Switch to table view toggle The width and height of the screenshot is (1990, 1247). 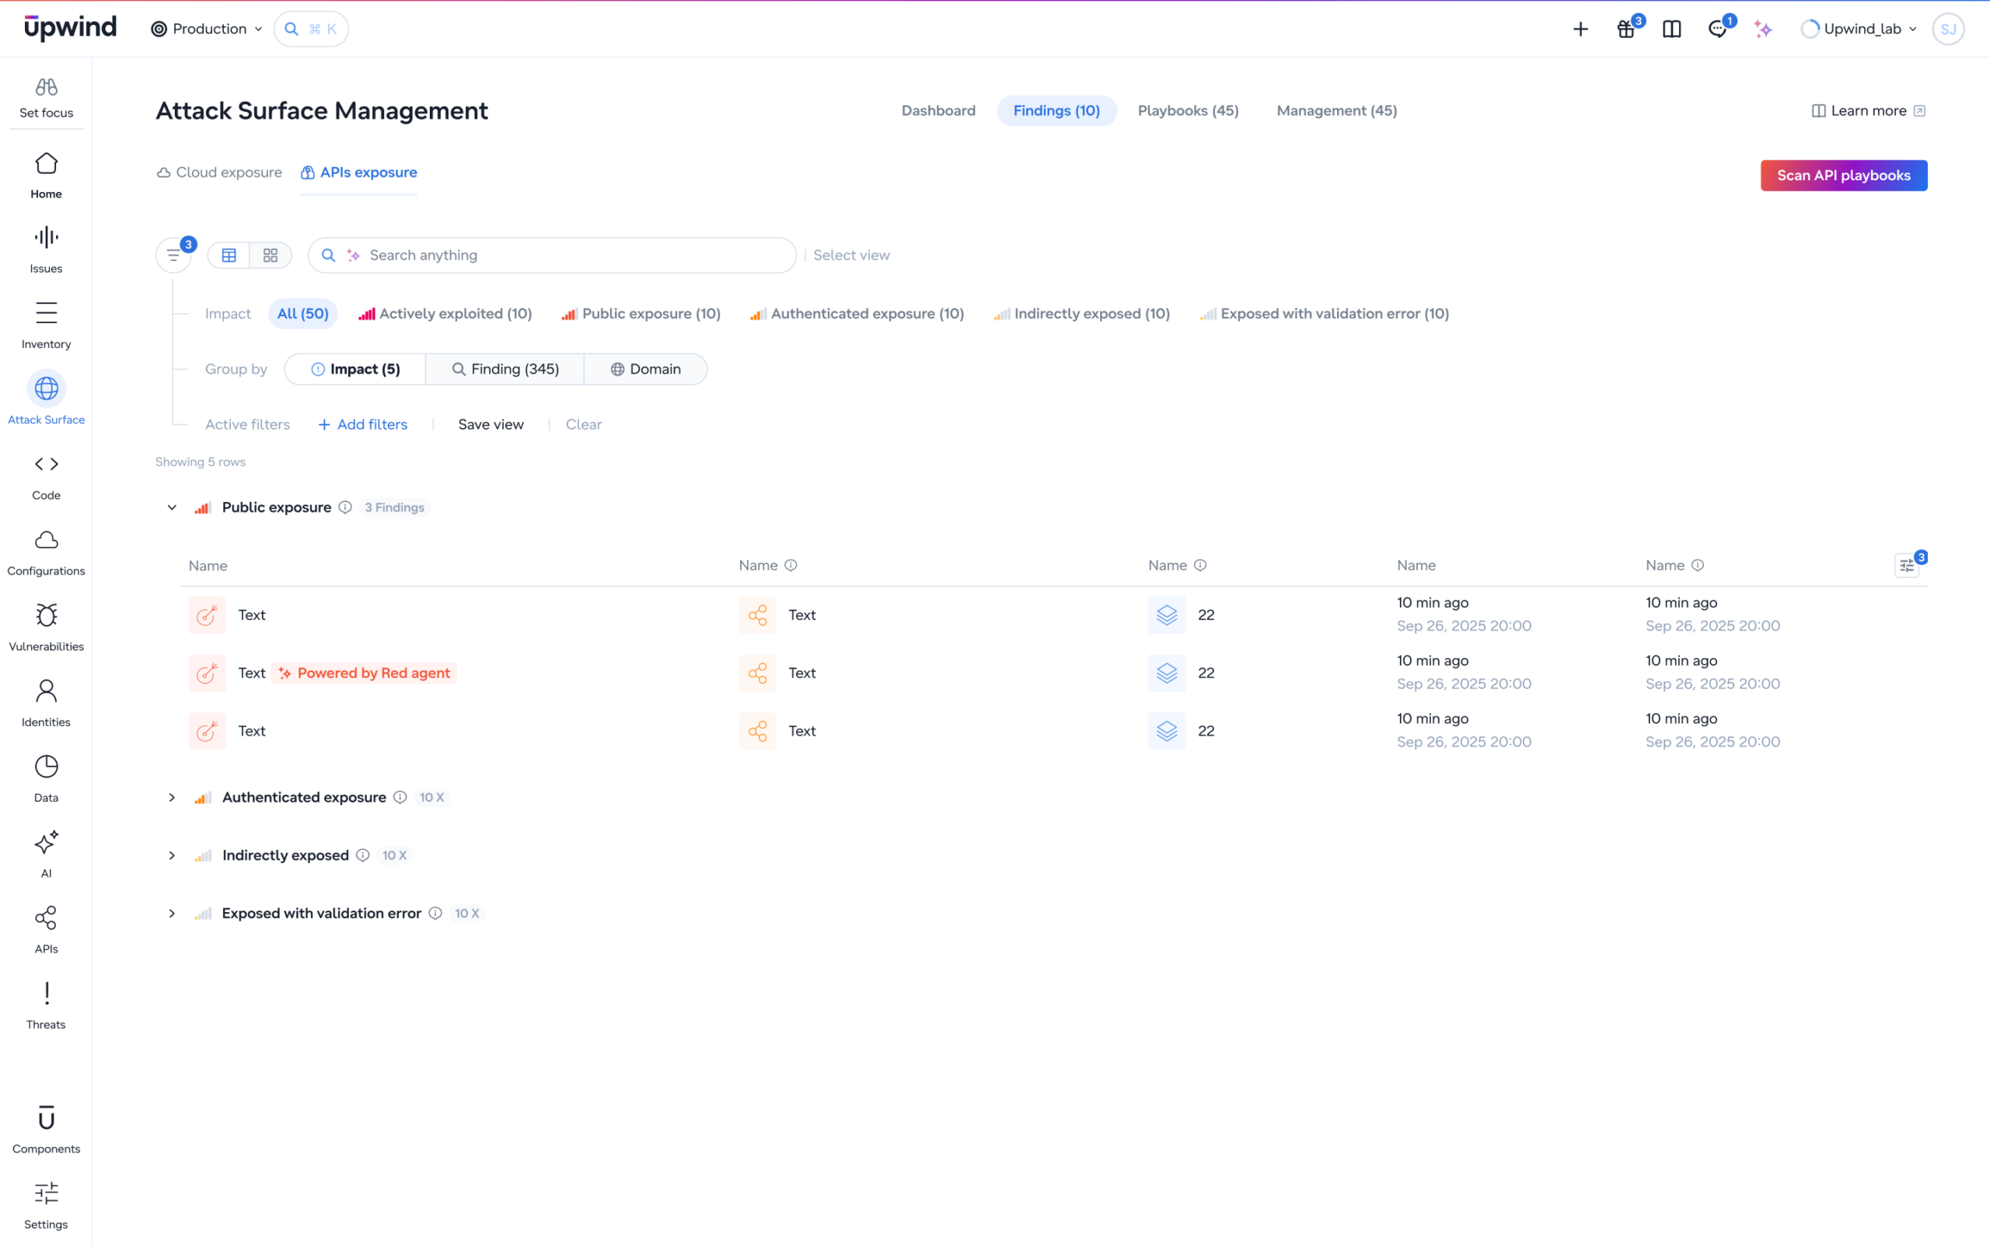(x=229, y=255)
